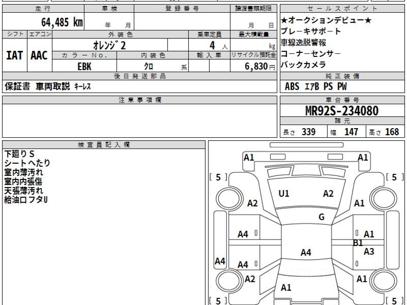Select the IAT shift value
Screen dimensions: 407x305
[x=15, y=55]
